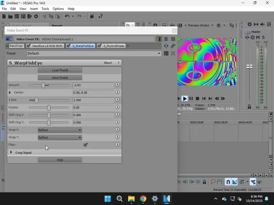Click the Load Preset button
Viewport: 274px width, 205px height.
pyautogui.click(x=60, y=70)
